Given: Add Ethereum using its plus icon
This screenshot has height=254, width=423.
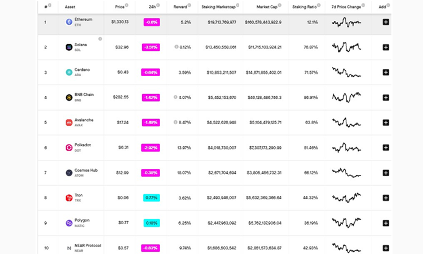Looking at the screenshot, I should click(x=386, y=22).
